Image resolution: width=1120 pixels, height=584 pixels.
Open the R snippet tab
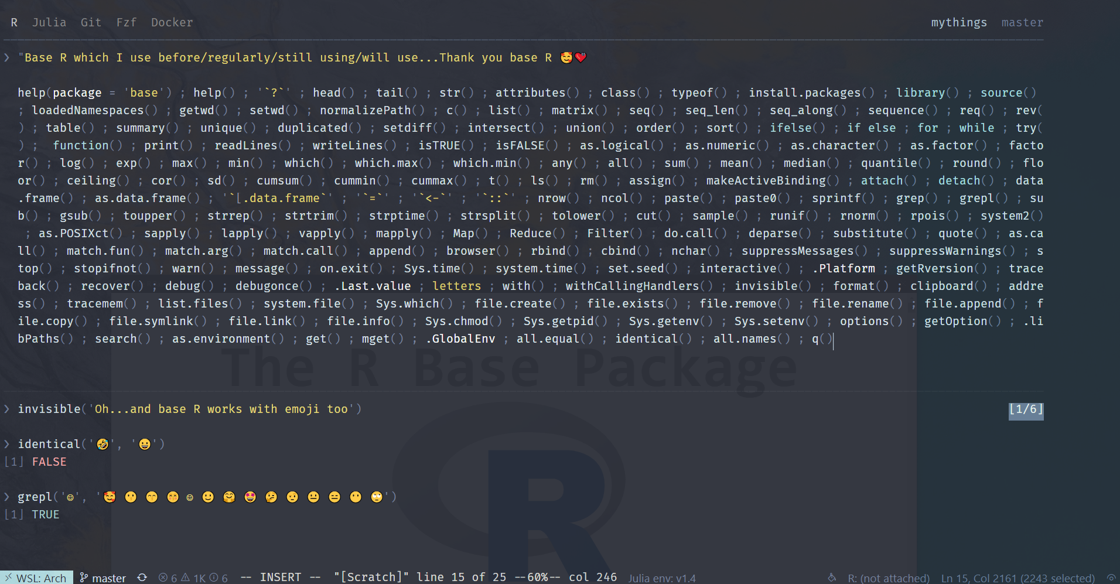(14, 22)
